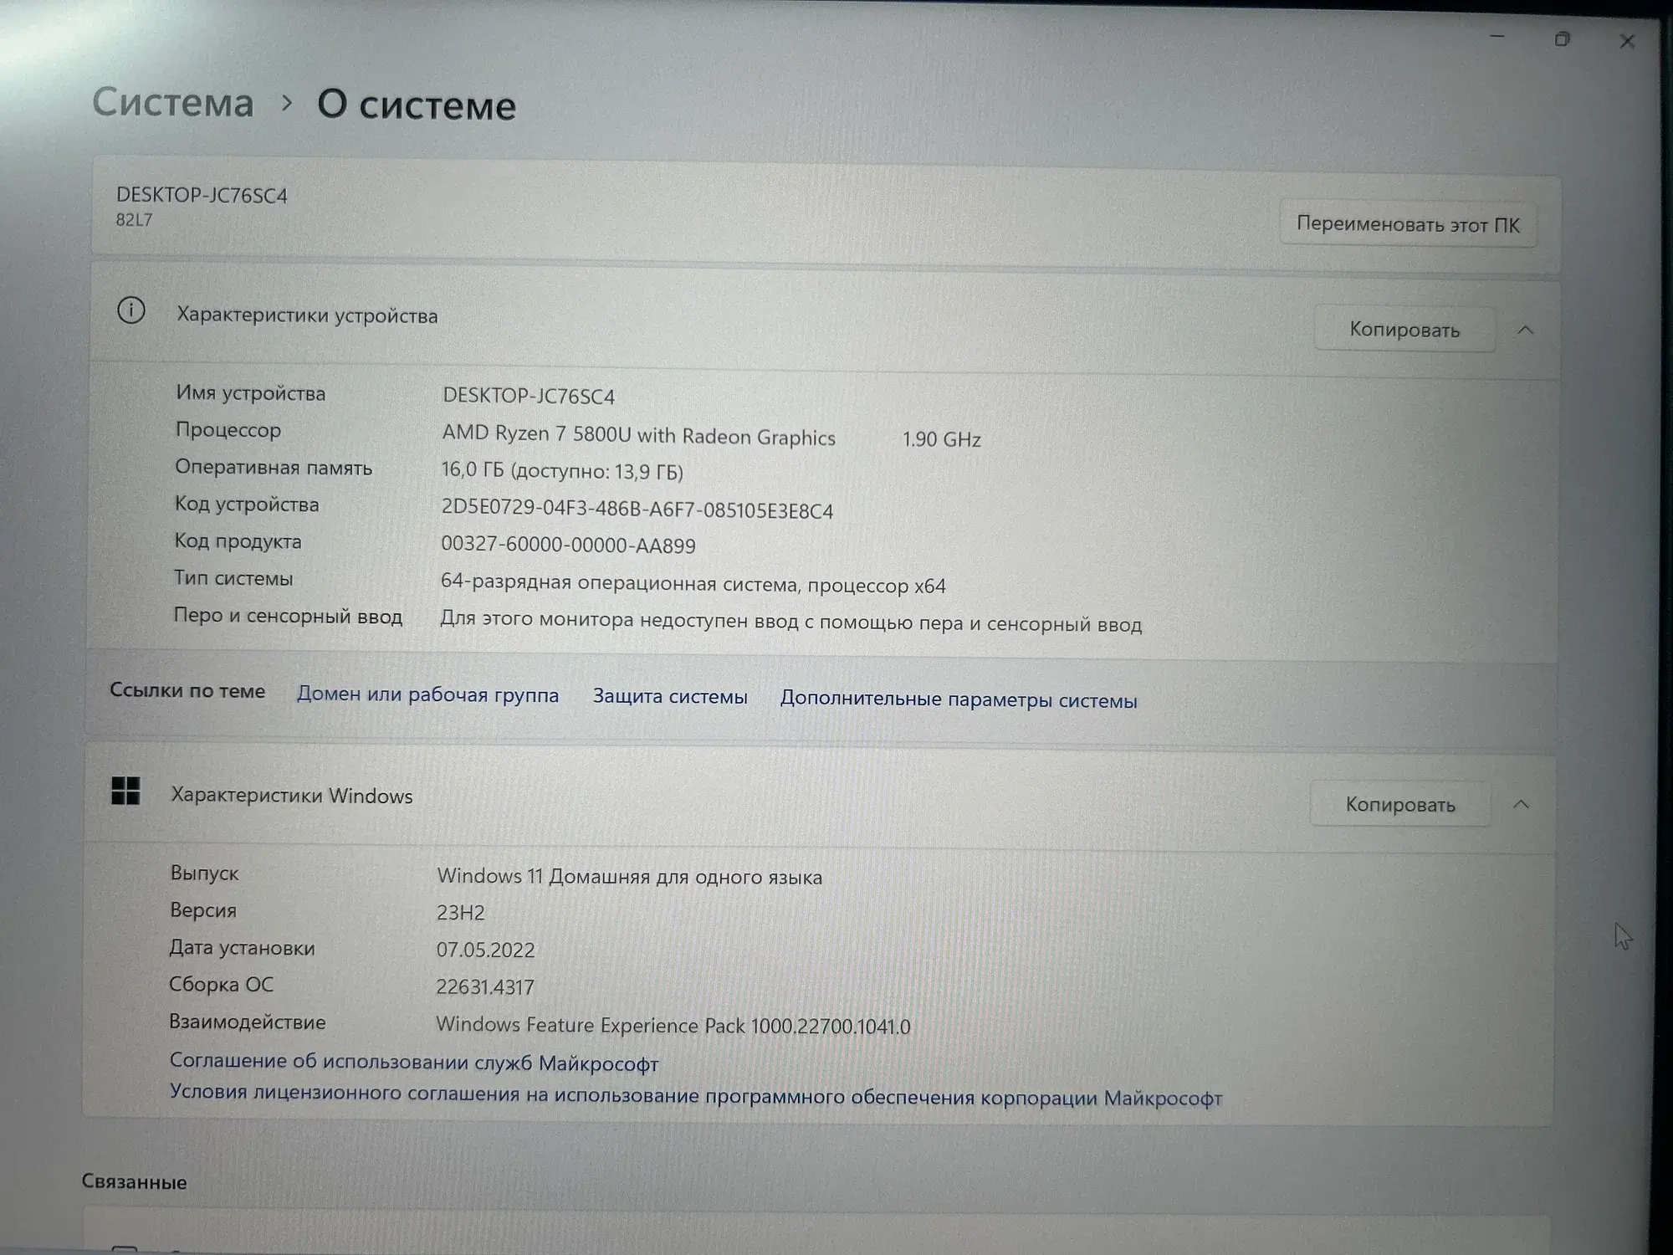Click the О системе page title

click(417, 105)
